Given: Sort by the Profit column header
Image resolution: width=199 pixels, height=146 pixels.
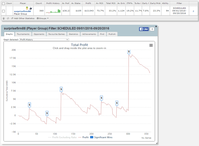Looking at the screenshot, I should tap(88, 3).
